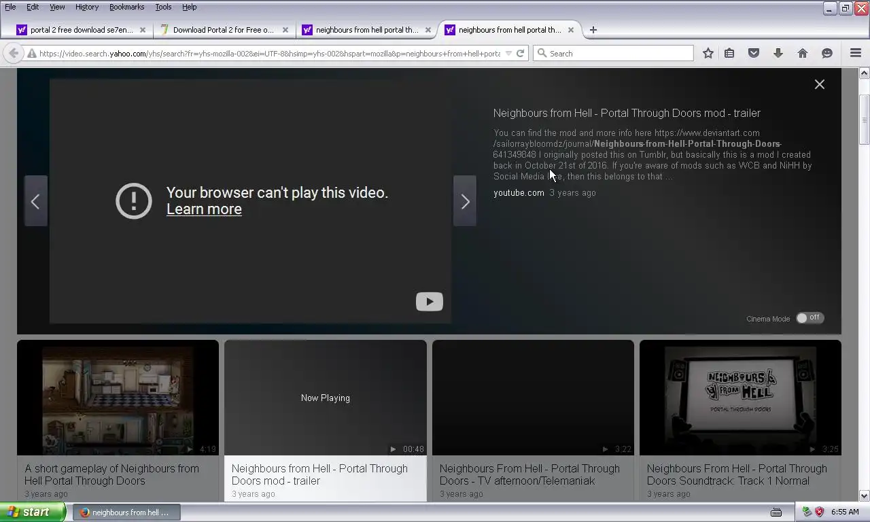The height and width of the screenshot is (522, 870).
Task: Click the red security shield tray icon
Action: point(819,512)
